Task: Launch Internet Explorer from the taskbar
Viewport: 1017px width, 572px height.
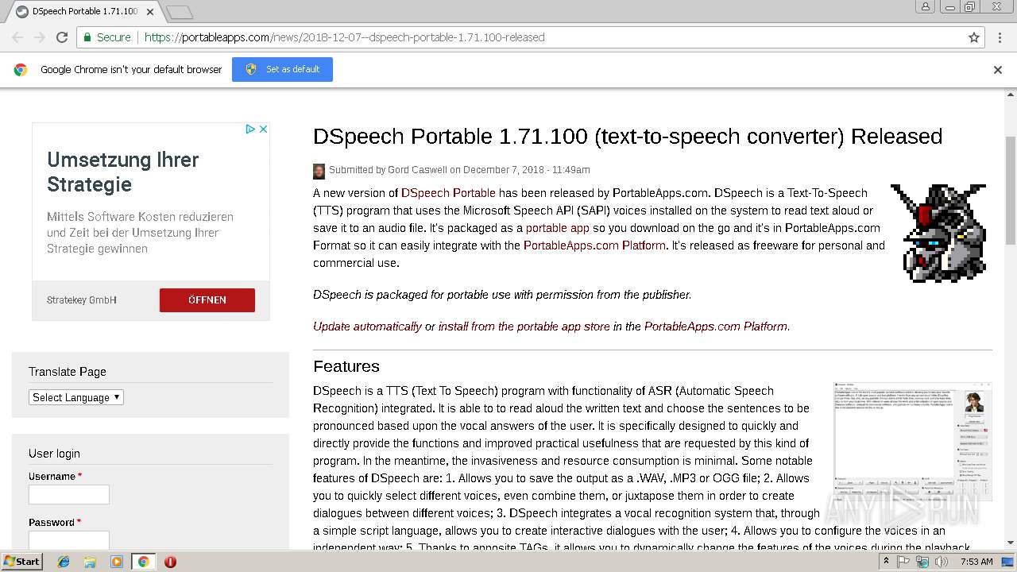Action: tap(64, 562)
